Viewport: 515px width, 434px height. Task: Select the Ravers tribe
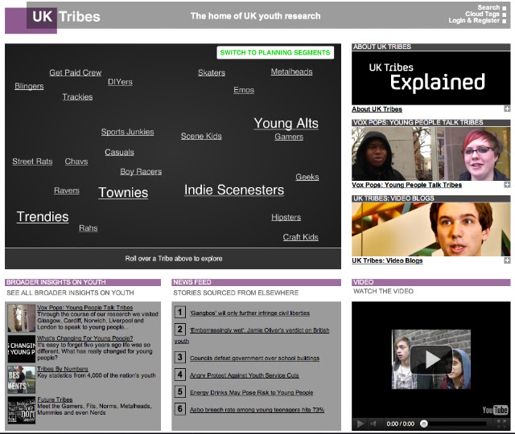[67, 190]
